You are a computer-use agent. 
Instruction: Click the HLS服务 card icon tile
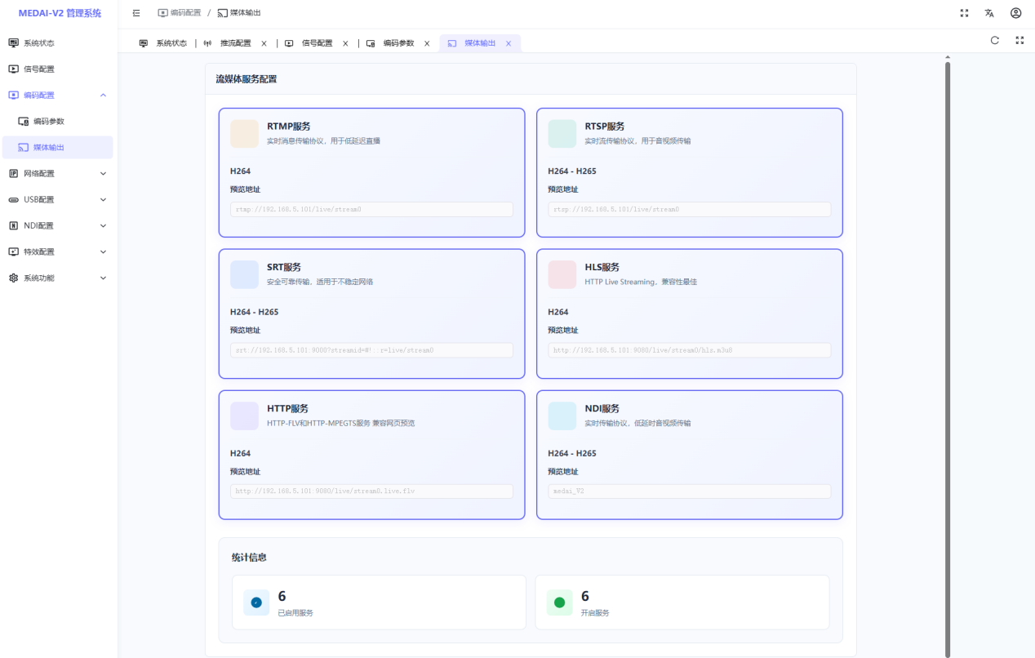pos(562,274)
